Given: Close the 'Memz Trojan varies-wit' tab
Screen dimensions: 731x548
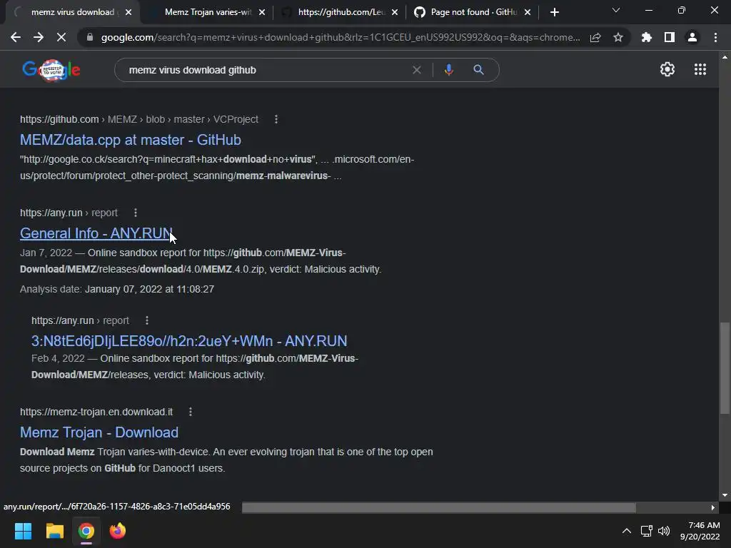Looking at the screenshot, I should (262, 12).
